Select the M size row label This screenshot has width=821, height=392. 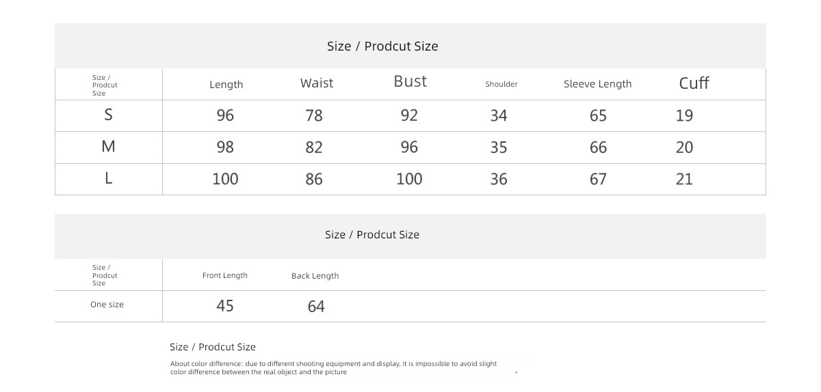[108, 147]
